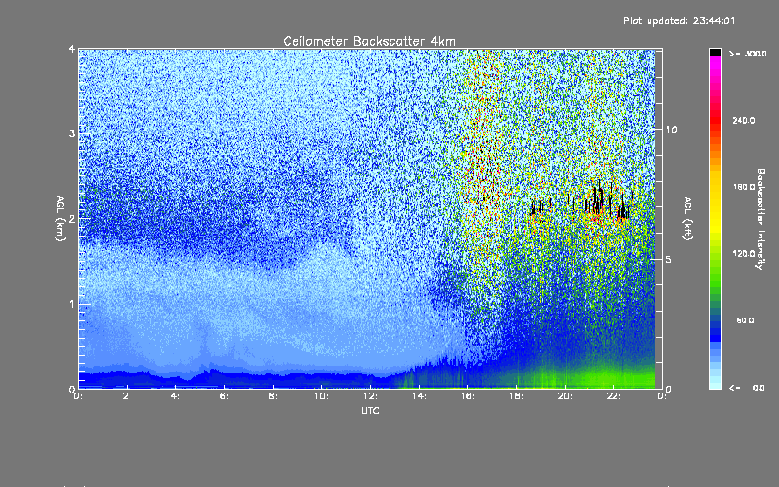Click the "10" tick on the kft axis

coord(671,130)
